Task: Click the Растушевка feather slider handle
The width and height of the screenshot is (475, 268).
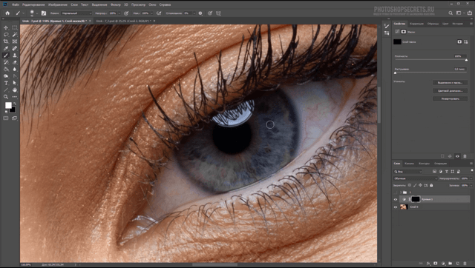Action: [395, 73]
